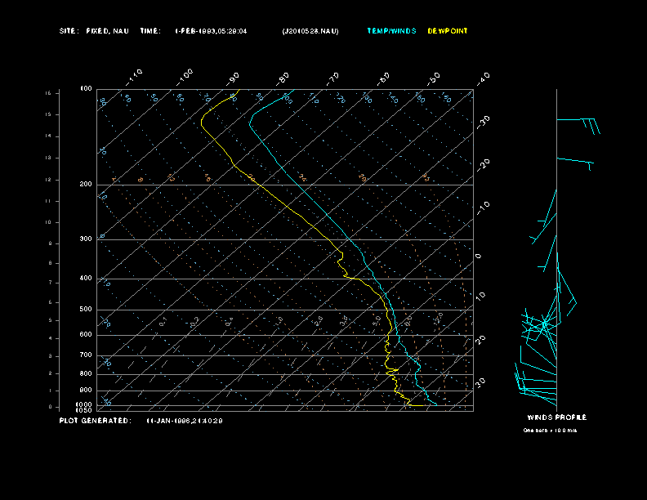Click the TEMP/WINDS legend label
This screenshot has width=647, height=500.
[x=391, y=31]
